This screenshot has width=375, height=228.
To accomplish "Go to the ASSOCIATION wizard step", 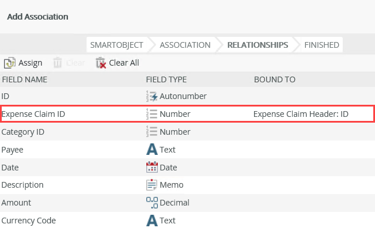I will click(185, 45).
